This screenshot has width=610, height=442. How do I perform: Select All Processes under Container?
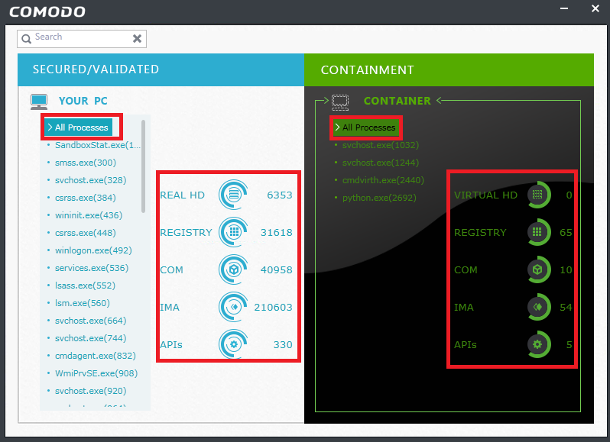pos(365,127)
